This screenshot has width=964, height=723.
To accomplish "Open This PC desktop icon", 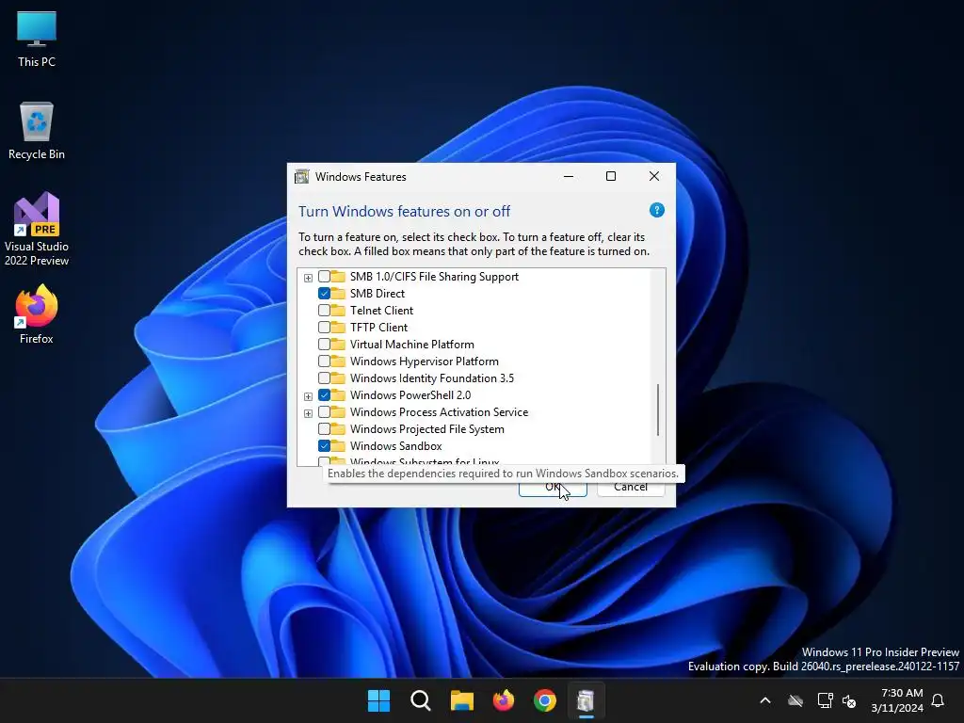I will [37, 39].
